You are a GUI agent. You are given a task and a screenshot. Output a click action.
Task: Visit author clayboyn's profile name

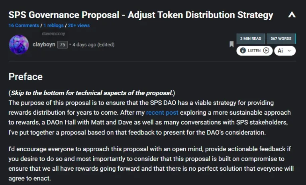pos(44,44)
